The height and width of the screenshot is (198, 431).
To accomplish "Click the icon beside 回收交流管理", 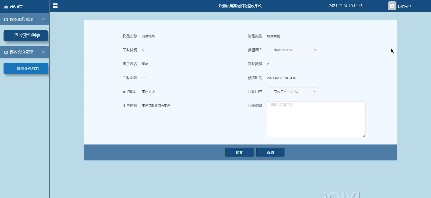I will [6, 52].
